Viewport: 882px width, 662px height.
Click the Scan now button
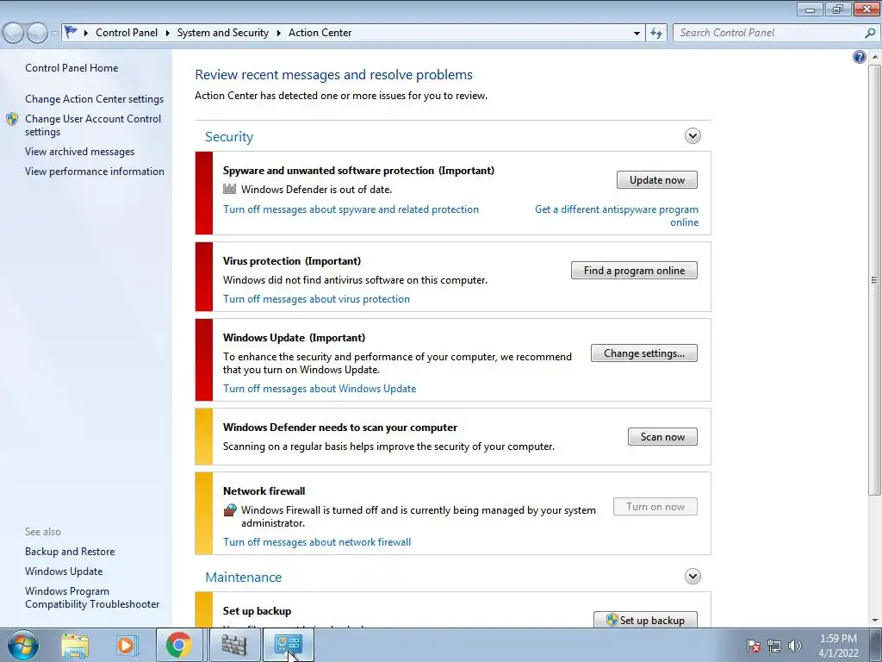(x=662, y=437)
